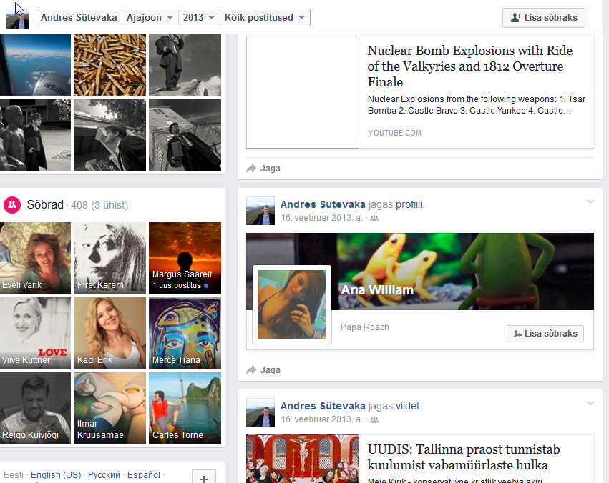Click Lisa sõbraks button on Ana William card
This screenshot has height=483, width=609.
tap(545, 334)
